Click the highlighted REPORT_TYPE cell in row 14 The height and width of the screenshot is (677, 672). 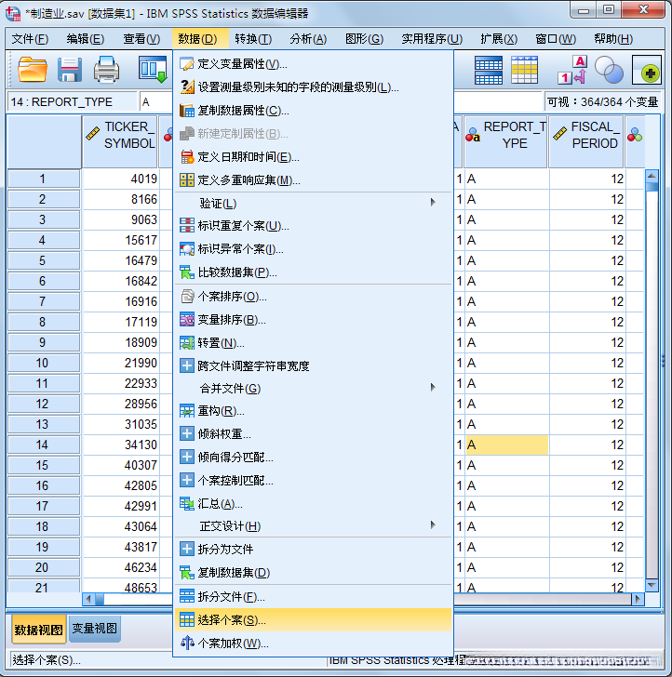pos(506,445)
